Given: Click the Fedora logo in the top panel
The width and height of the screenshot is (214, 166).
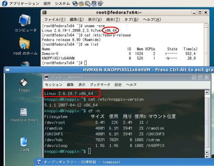Looking at the screenshot, I should point(5,4).
